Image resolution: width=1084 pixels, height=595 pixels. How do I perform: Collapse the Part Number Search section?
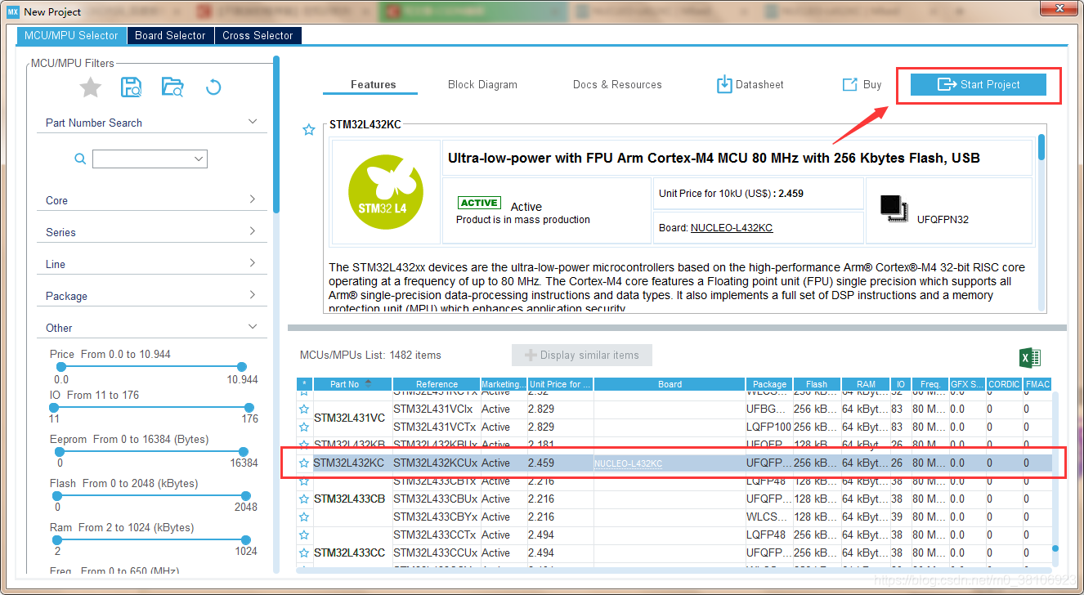[x=253, y=122]
